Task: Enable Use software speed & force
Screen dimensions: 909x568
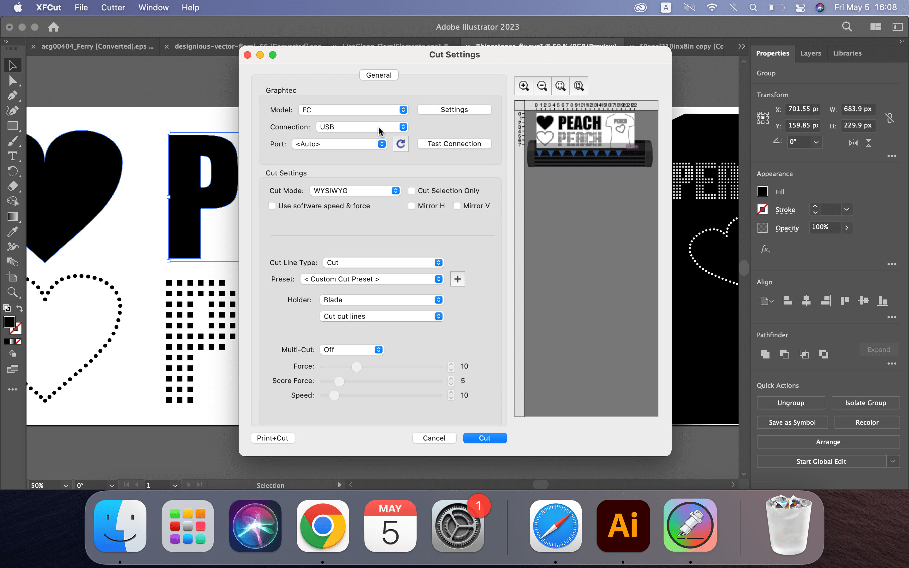Action: coord(272,206)
